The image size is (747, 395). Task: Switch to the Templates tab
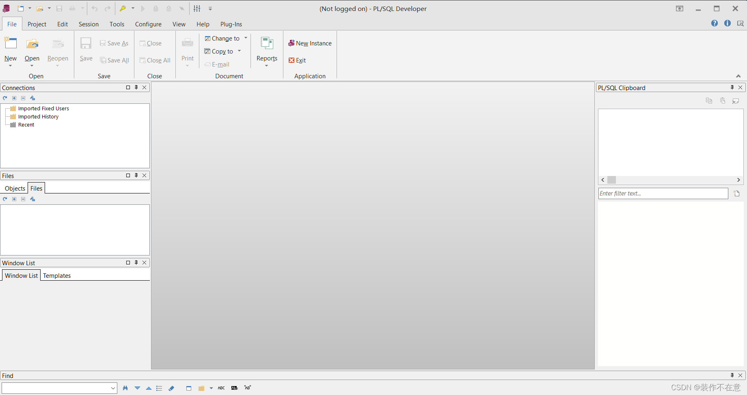57,276
